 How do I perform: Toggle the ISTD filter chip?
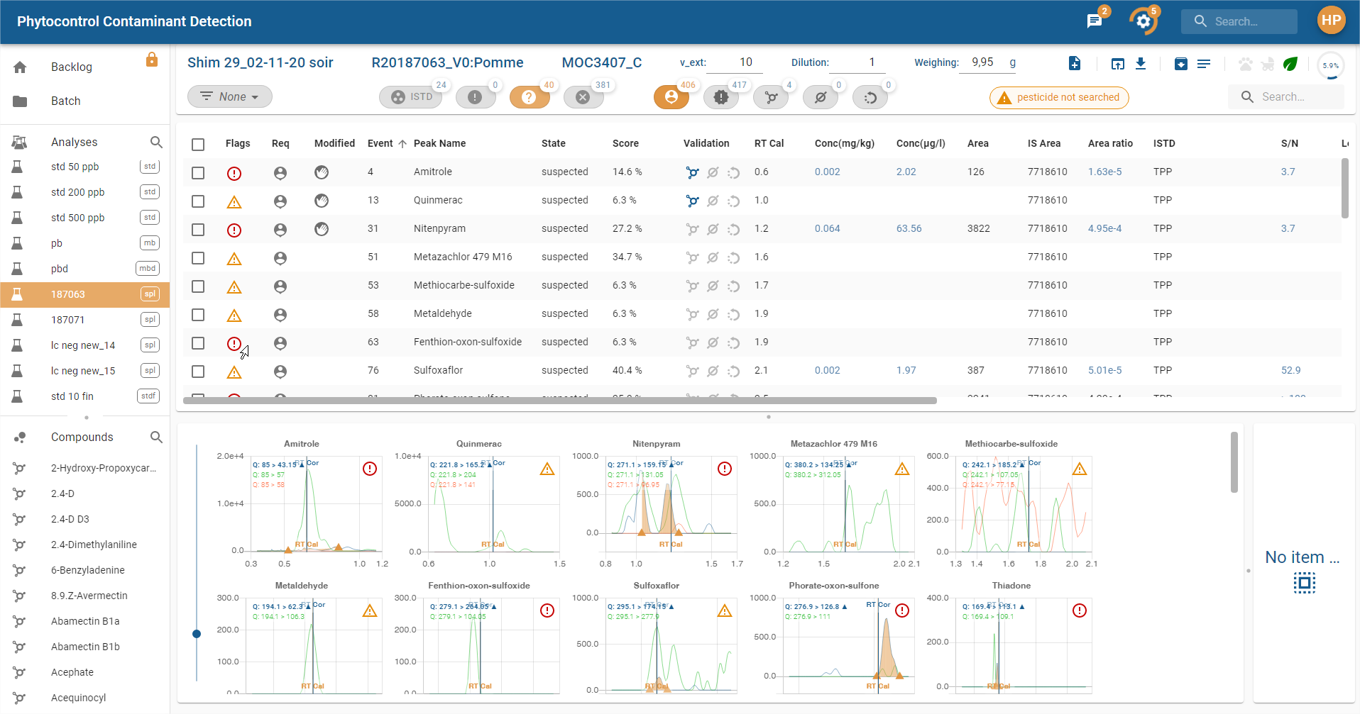(411, 97)
